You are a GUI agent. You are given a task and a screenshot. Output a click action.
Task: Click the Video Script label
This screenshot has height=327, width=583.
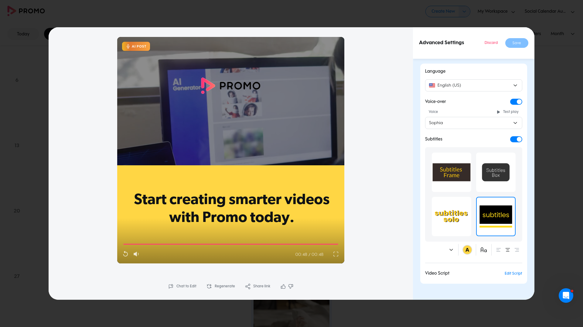437,273
